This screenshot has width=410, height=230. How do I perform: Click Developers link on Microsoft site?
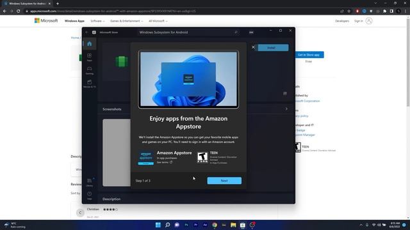pyautogui.click(x=342, y=21)
